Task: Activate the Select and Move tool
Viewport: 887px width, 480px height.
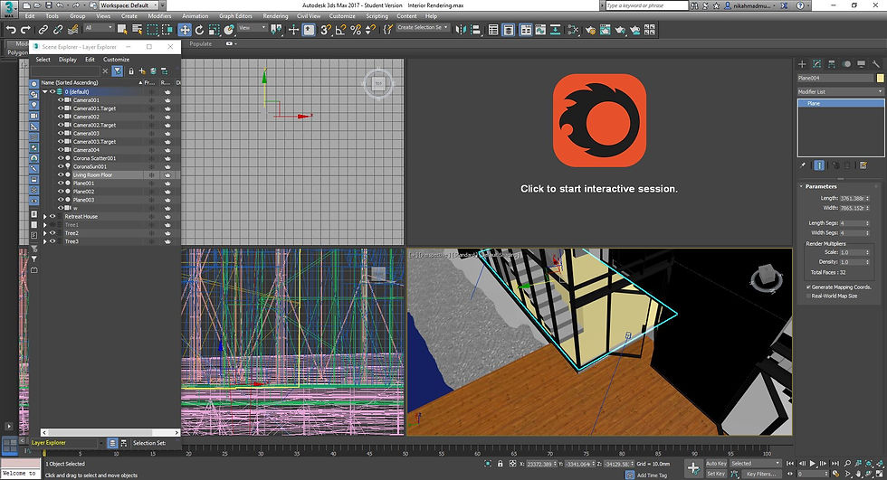Action: pyautogui.click(x=185, y=29)
